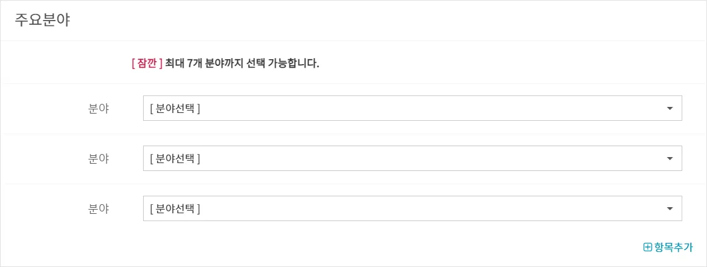This screenshot has width=707, height=267.
Task: Open the first 분야선택 dropdown
Action: coord(412,108)
